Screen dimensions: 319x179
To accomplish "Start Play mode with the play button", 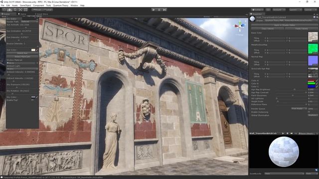I will point(154,10).
